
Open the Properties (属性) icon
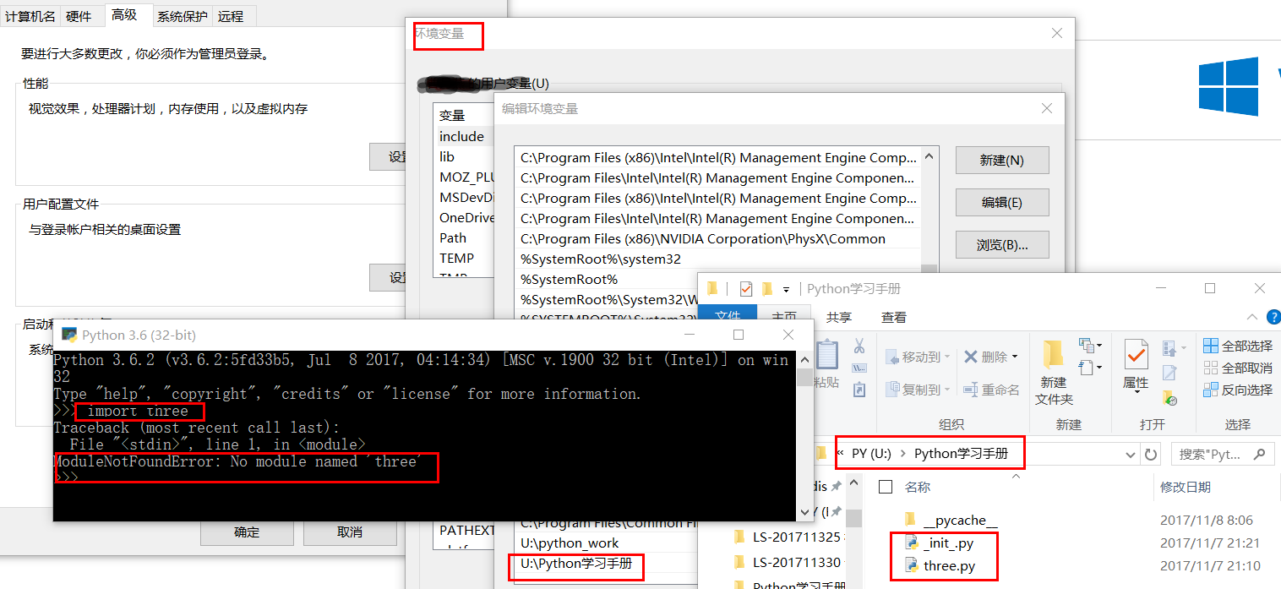tap(1136, 355)
